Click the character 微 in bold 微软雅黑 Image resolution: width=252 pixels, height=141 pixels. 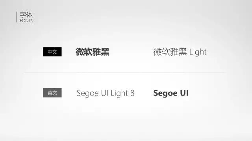click(80, 52)
